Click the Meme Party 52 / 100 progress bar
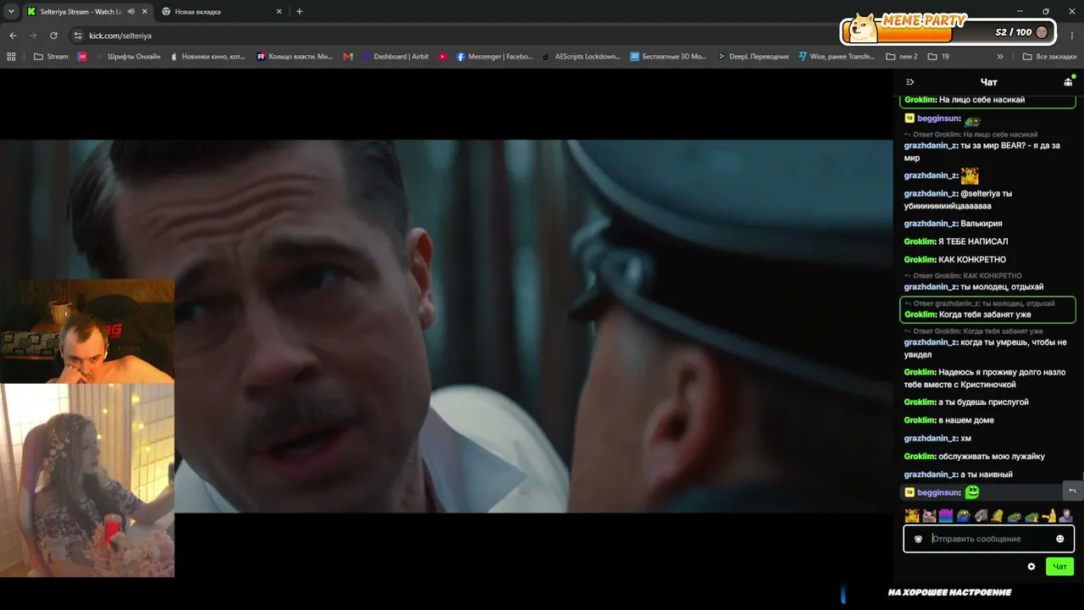Image resolution: width=1084 pixels, height=610 pixels. (948, 30)
